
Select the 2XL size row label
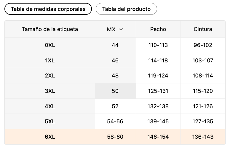[50, 76]
